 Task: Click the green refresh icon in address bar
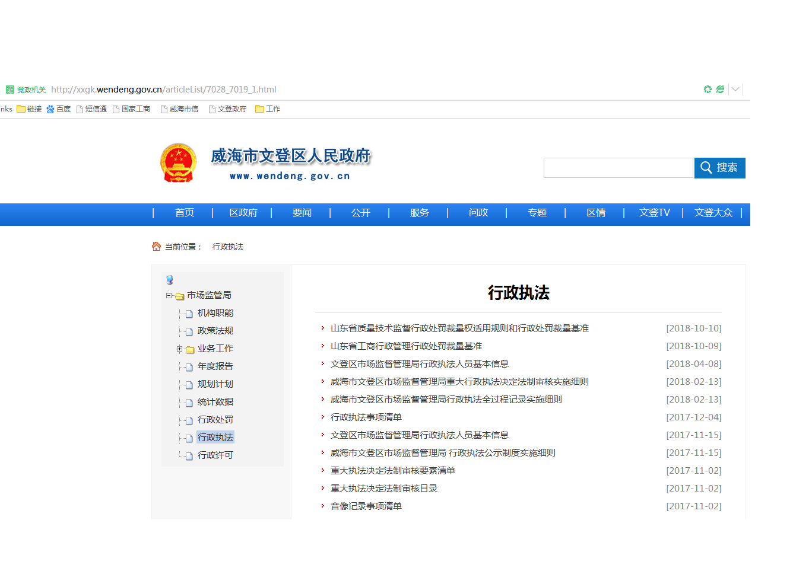pos(708,90)
